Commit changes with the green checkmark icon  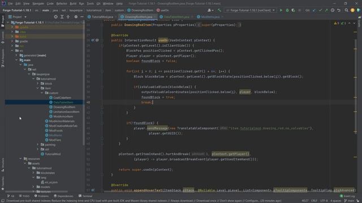[x=320, y=10]
